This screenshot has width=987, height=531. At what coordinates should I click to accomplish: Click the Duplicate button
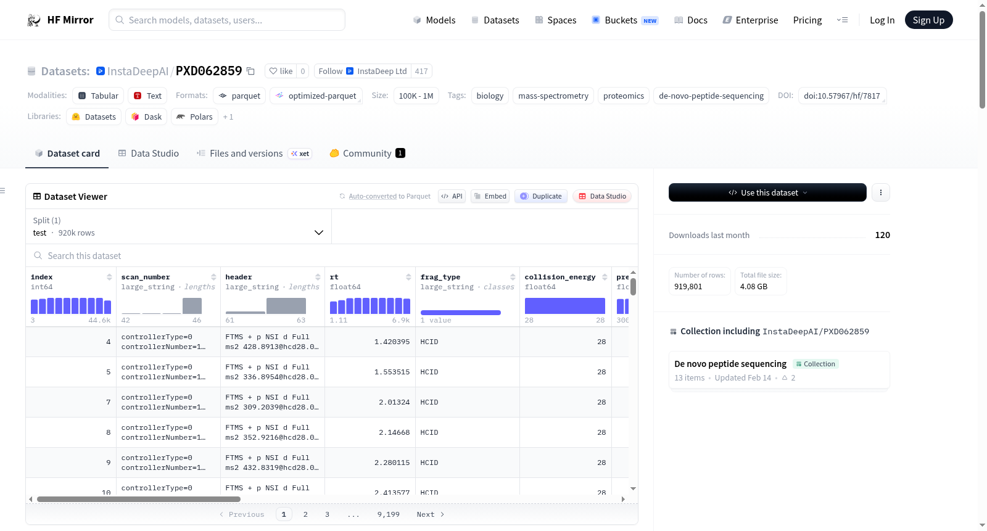[x=541, y=196]
